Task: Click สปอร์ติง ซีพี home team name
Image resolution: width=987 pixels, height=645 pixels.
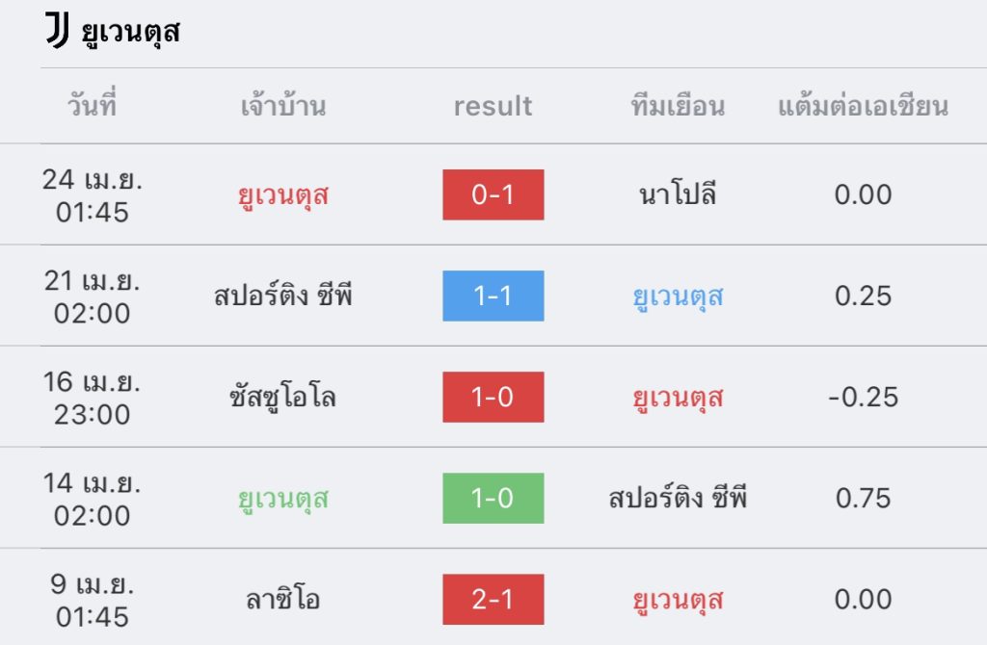Action: coord(283,295)
